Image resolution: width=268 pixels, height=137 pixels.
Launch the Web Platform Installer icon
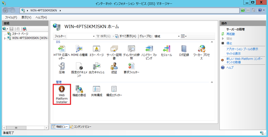62,89
